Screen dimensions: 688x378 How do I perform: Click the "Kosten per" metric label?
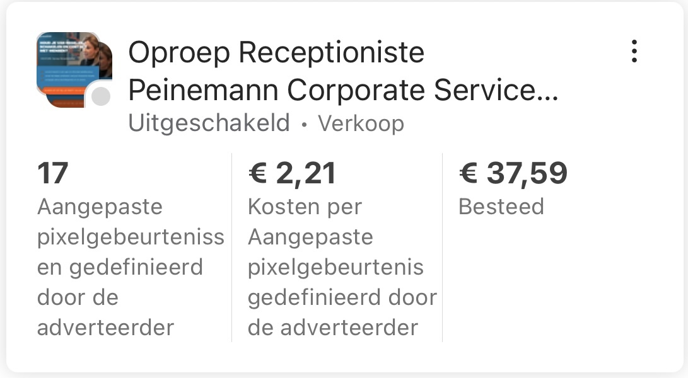(305, 207)
